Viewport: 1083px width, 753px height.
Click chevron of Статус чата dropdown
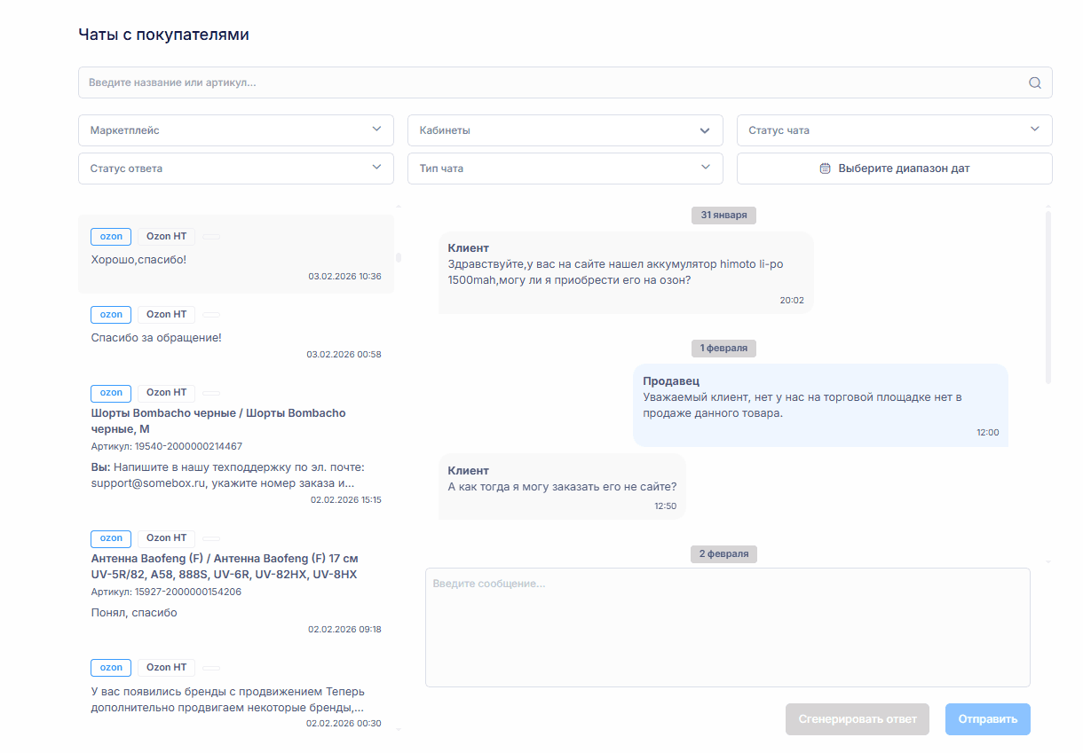1035,129
